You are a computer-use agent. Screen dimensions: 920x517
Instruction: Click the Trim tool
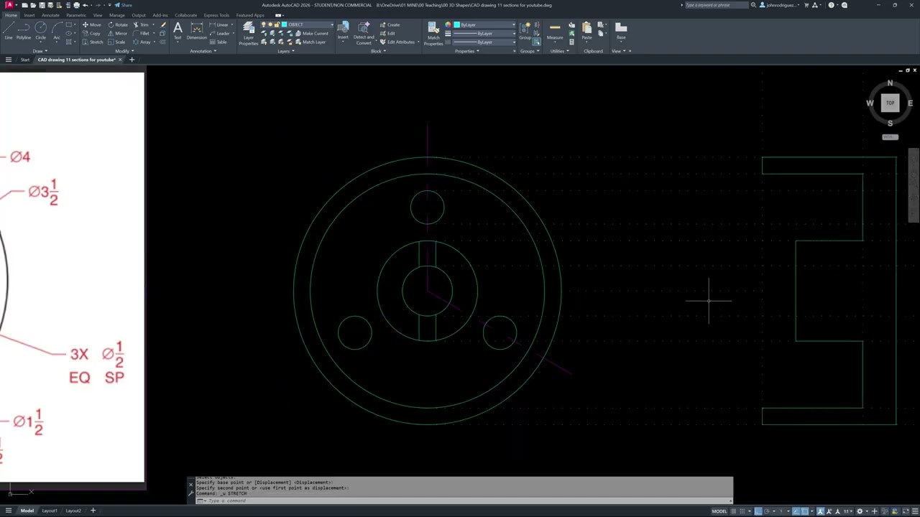[141, 24]
